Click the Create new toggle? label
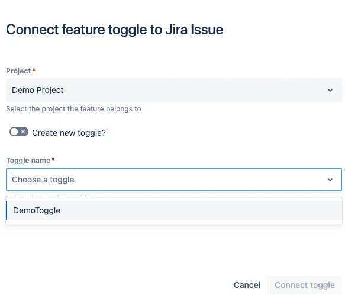This screenshot has width=345, height=301. point(69,133)
